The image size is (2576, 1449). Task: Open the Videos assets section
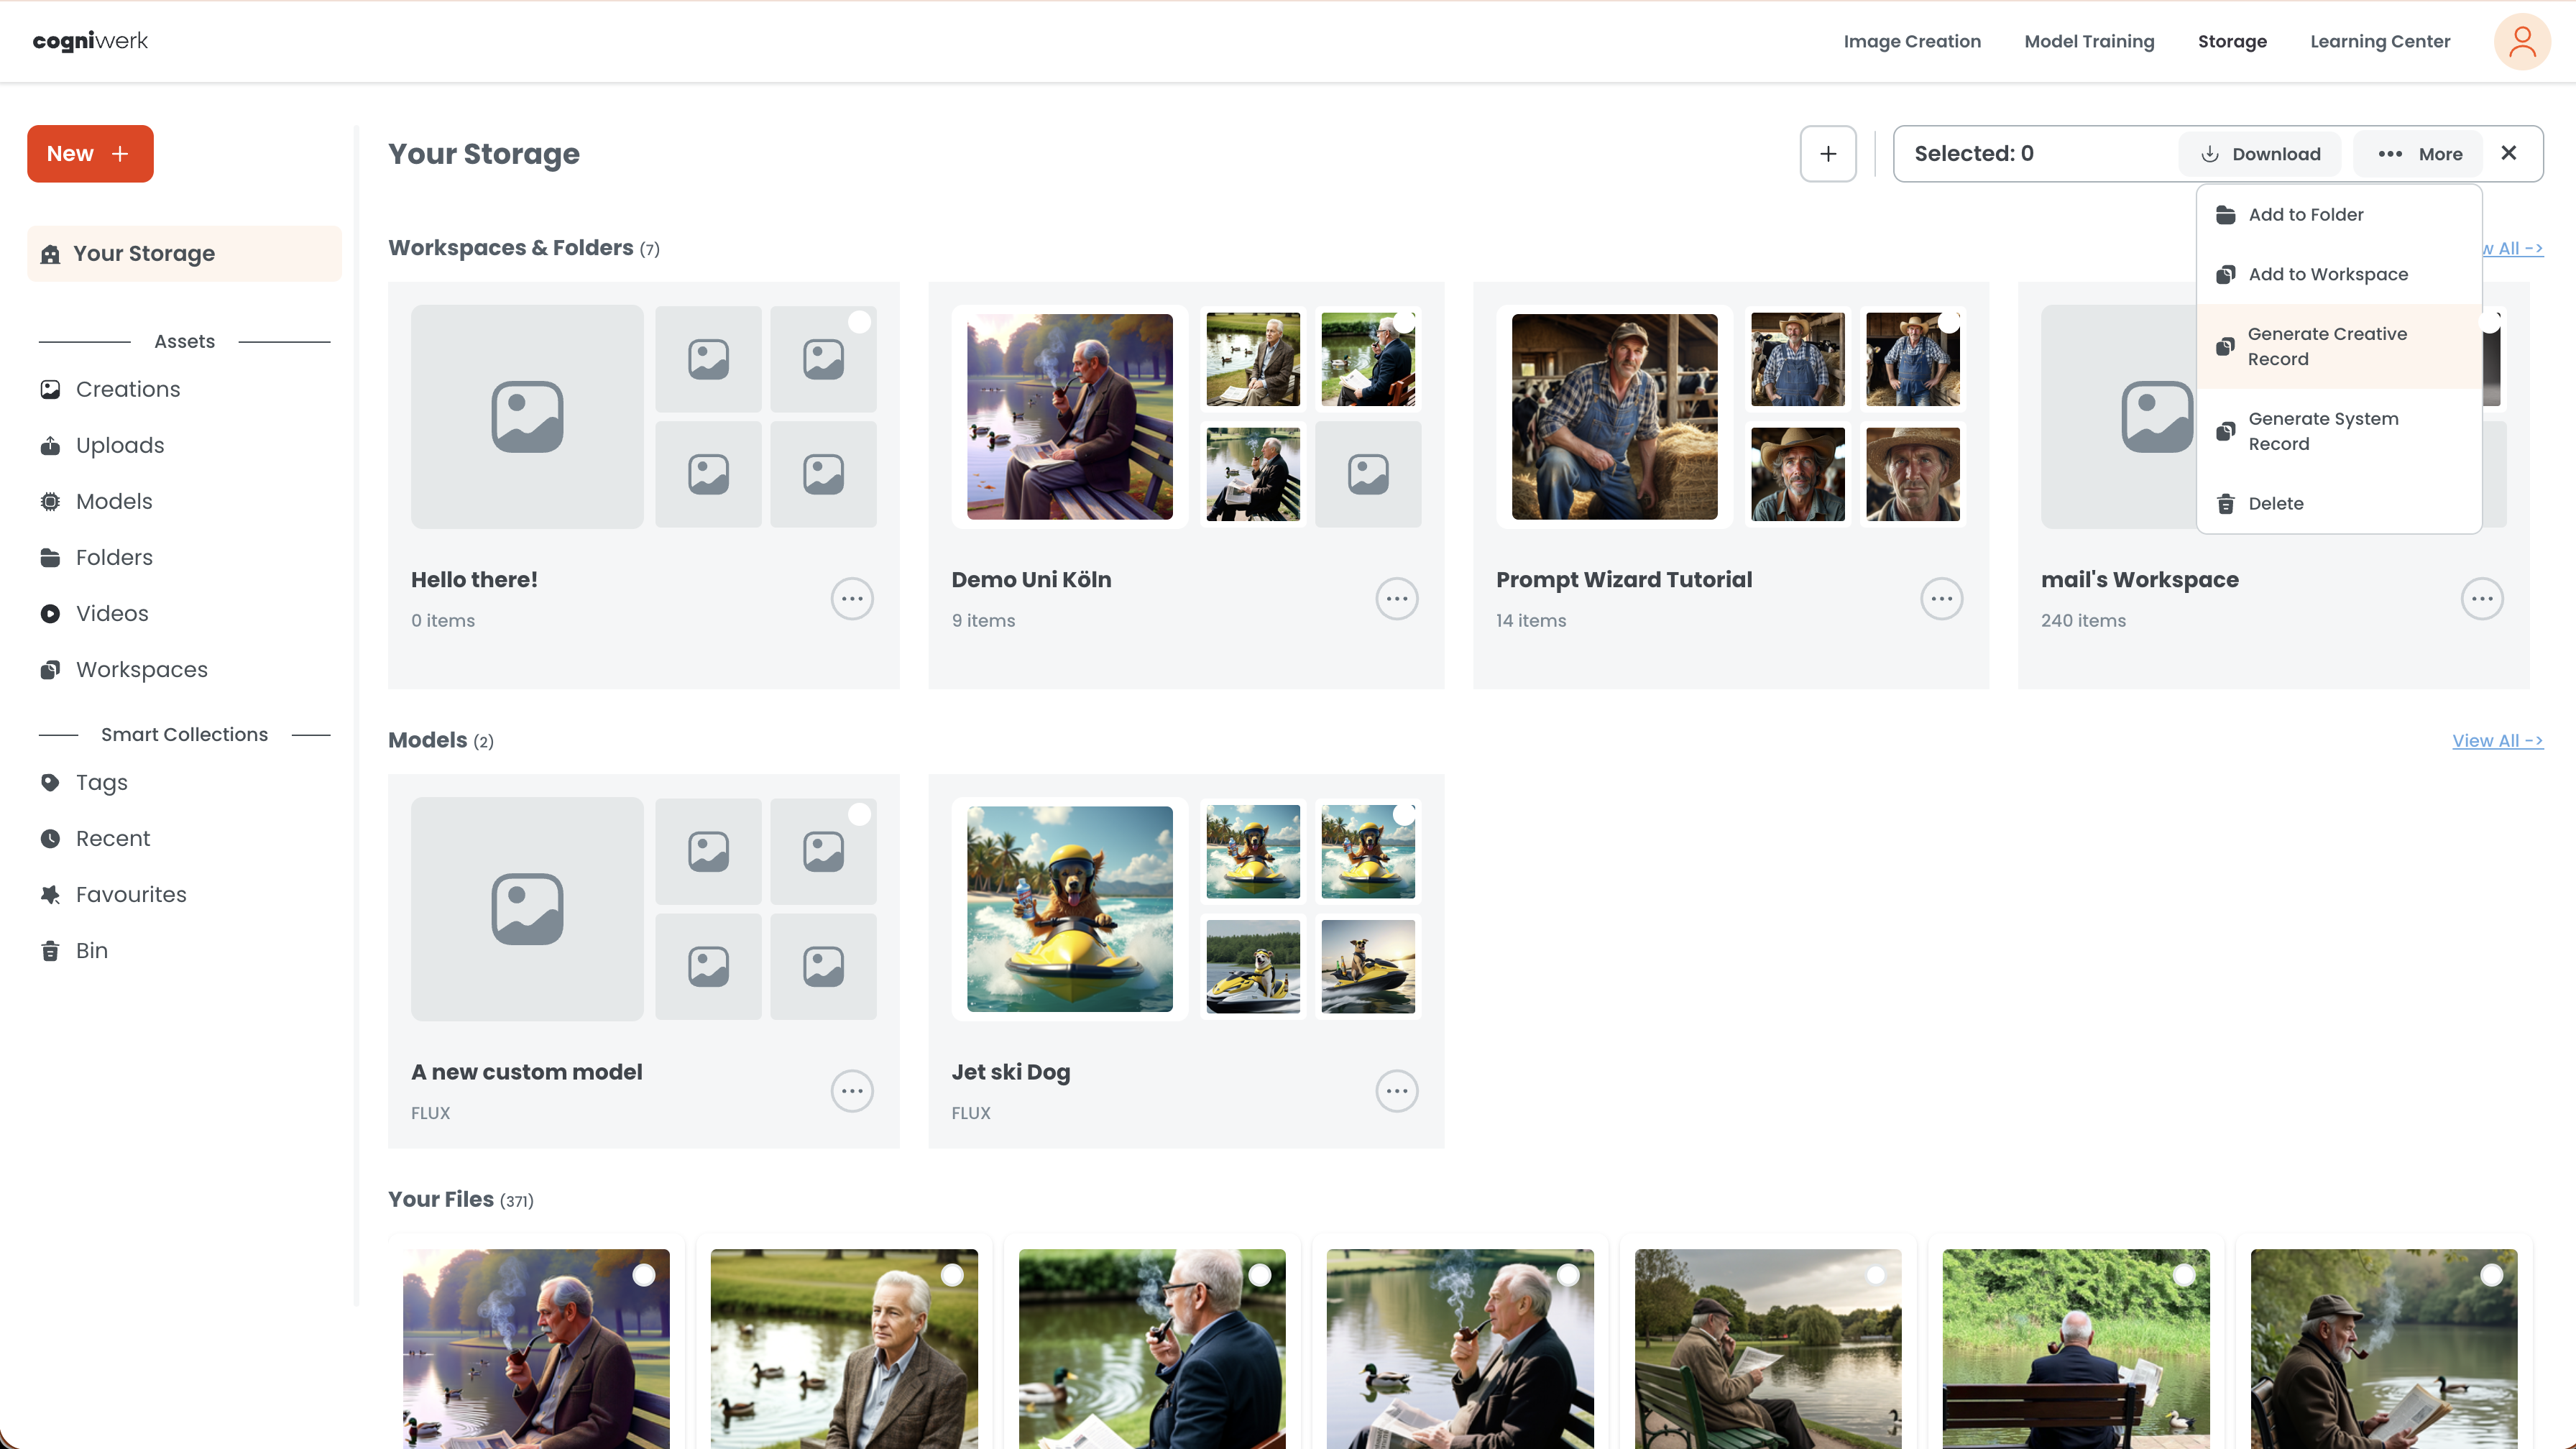pos(111,613)
